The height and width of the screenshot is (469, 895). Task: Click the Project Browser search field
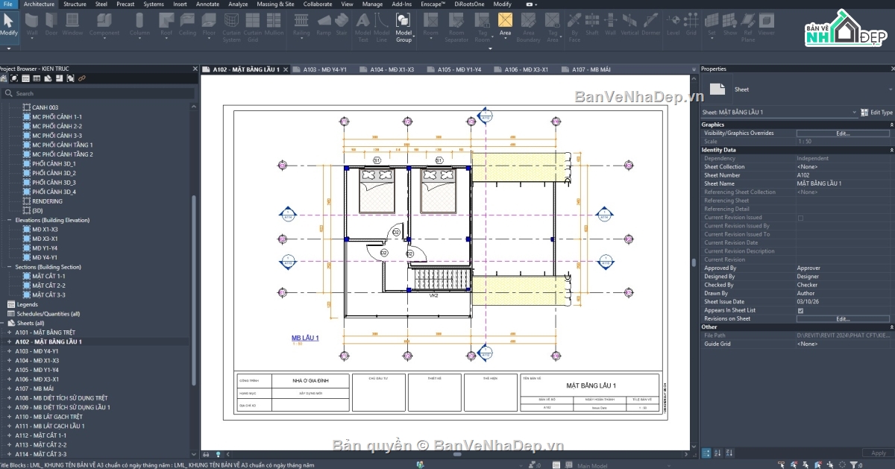coord(98,93)
